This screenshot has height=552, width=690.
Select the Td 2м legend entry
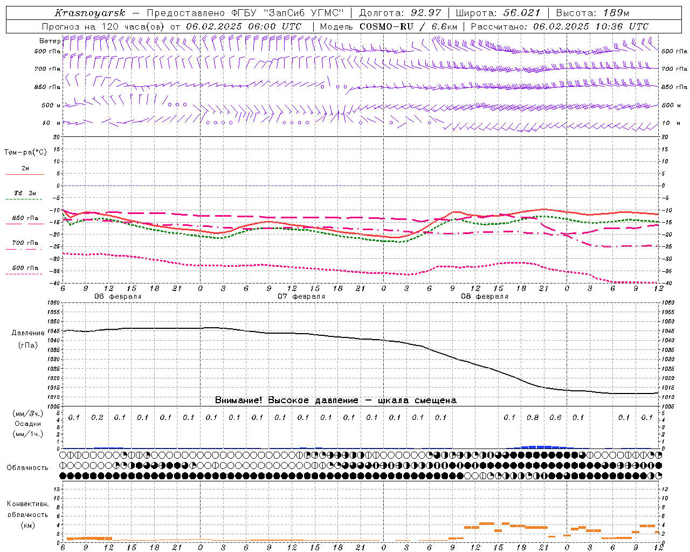[25, 193]
